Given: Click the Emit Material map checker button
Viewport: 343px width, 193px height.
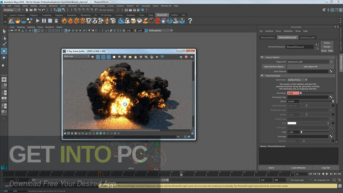Looking at the screenshot, I should [x=331, y=71].
